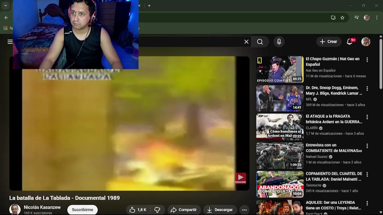Open COPAMIENTO DEL CUARTEL DE LA TABLADA thumbnail
The height and width of the screenshot is (215, 383).
tap(280, 184)
